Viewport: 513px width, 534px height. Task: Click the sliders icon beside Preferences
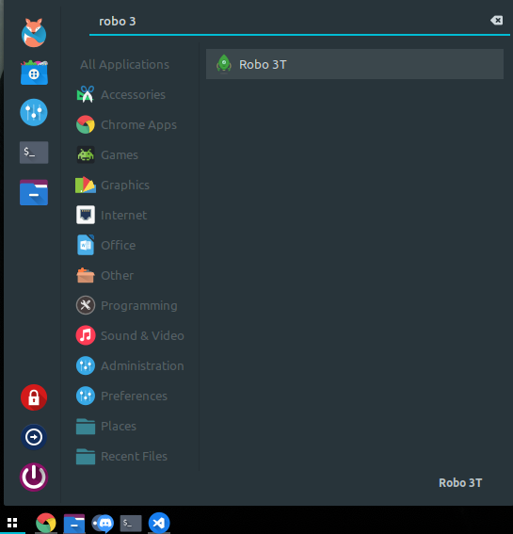(x=86, y=396)
